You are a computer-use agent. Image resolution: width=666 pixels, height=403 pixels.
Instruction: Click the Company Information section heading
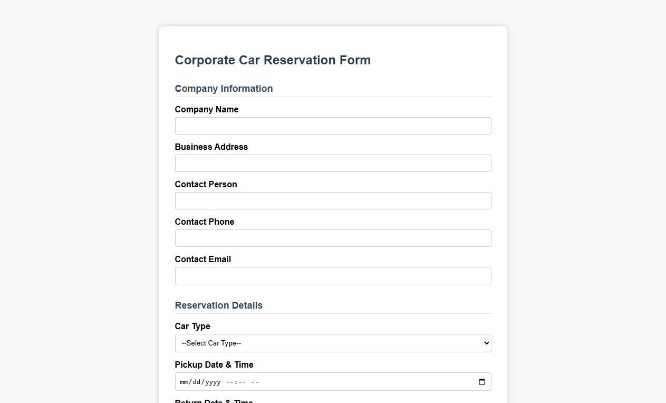tap(224, 89)
